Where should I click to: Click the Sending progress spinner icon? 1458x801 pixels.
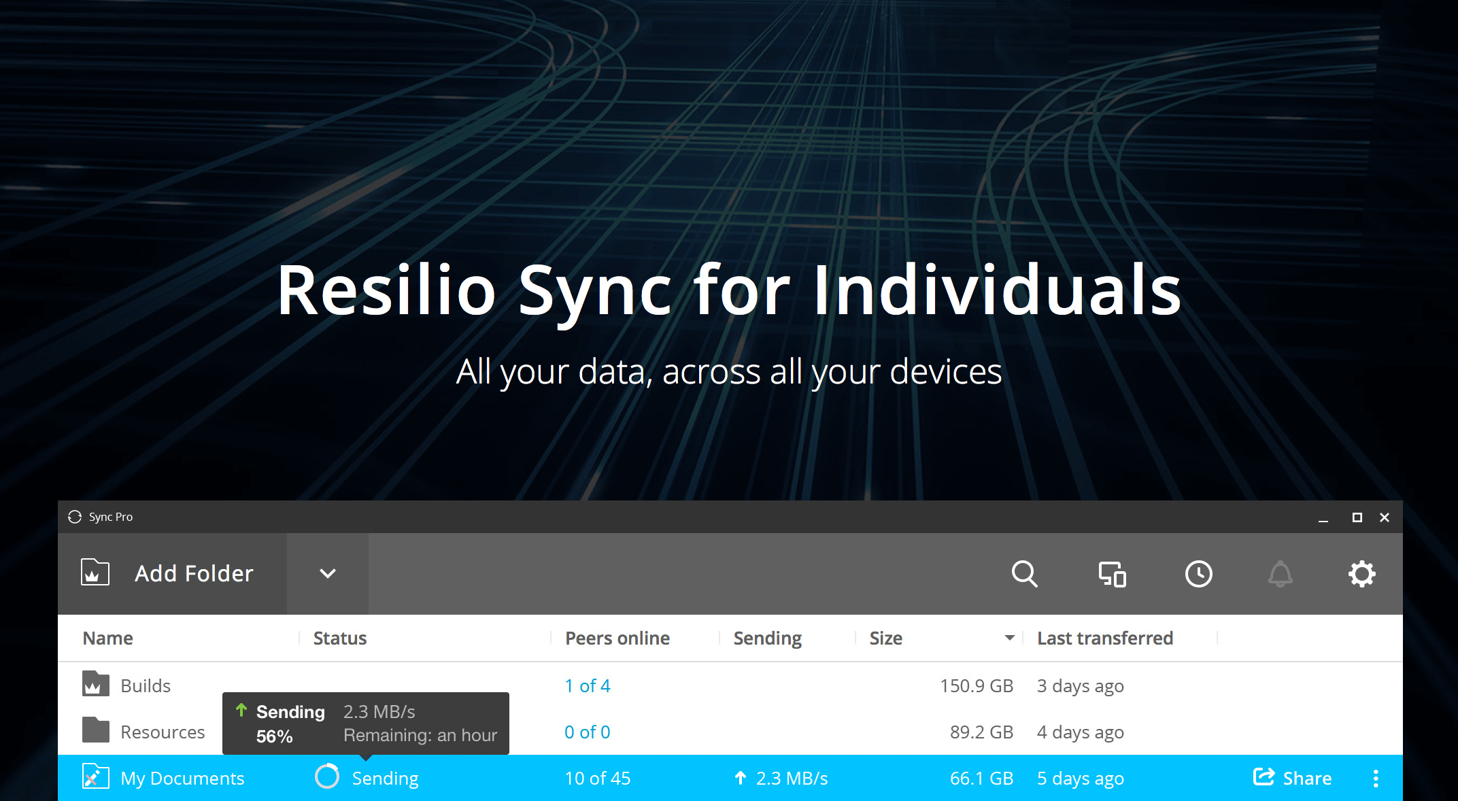(327, 777)
